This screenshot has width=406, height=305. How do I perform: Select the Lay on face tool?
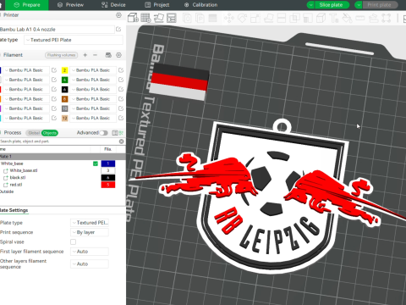point(268,19)
